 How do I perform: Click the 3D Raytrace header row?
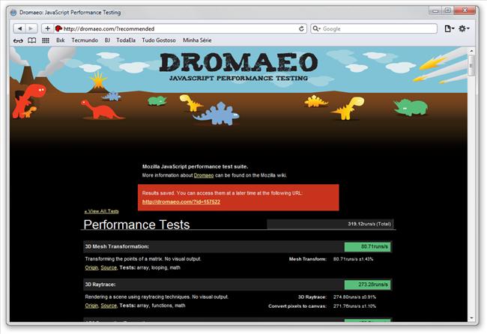(238, 285)
